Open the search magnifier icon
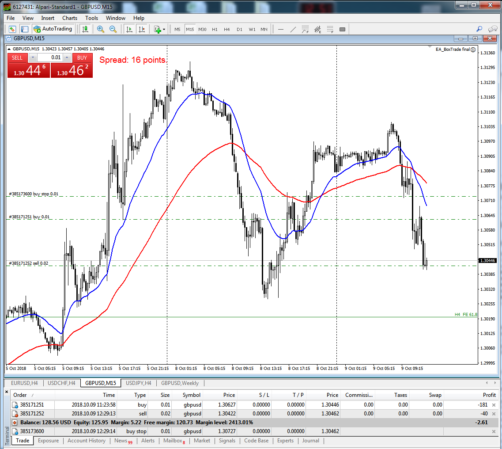This screenshot has height=449, width=502. pyautogui.click(x=479, y=29)
